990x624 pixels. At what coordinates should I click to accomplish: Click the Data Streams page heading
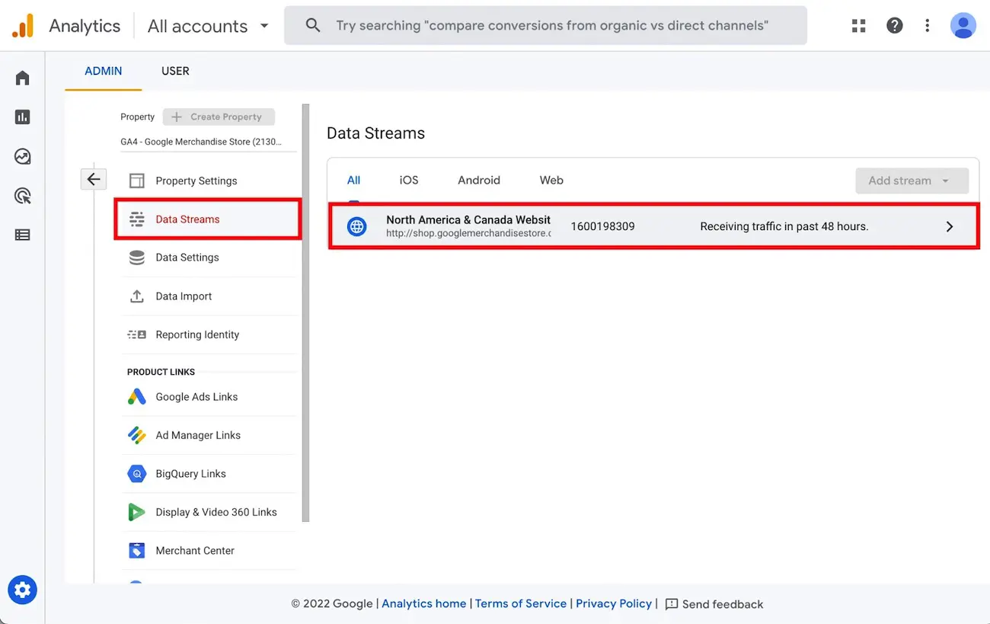pyautogui.click(x=375, y=133)
